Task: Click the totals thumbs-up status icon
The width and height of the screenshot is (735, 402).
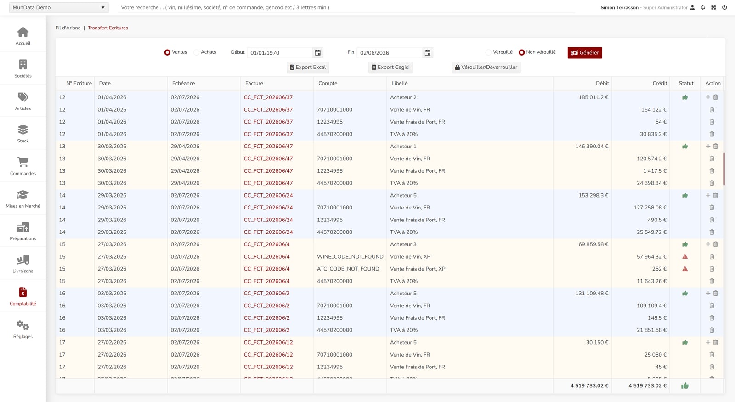Action: click(685, 386)
